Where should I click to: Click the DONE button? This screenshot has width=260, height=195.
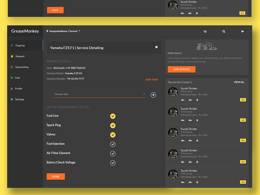point(56,176)
